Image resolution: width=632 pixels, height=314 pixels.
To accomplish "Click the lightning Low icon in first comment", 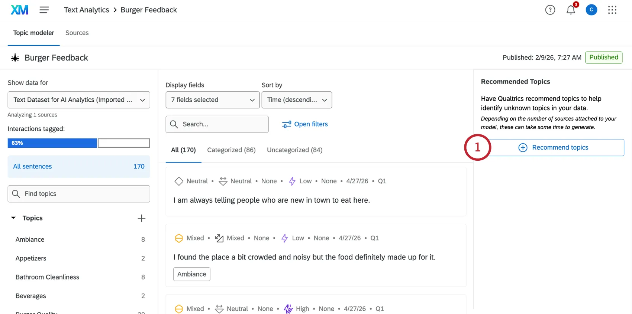I will coord(292,181).
